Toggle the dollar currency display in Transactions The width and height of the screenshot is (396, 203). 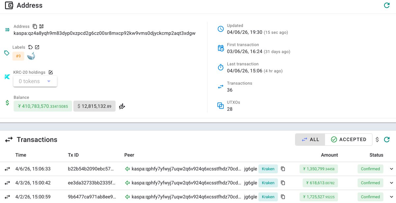pyautogui.click(x=377, y=140)
